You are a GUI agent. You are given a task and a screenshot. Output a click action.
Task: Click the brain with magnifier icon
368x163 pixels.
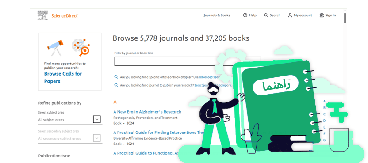point(81,47)
